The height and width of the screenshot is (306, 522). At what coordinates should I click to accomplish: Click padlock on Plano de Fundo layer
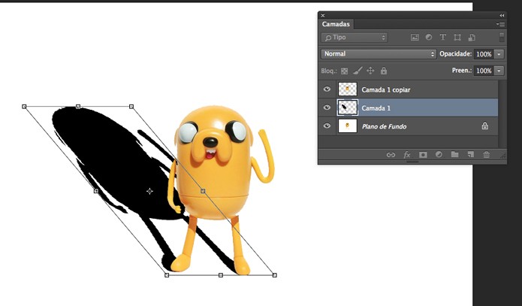coord(485,126)
